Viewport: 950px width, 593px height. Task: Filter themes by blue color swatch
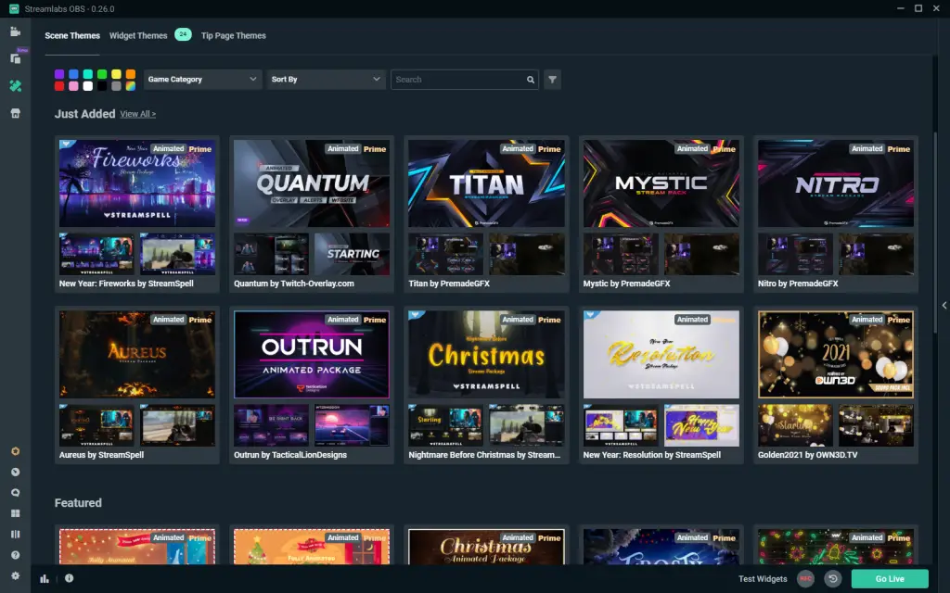(73, 74)
